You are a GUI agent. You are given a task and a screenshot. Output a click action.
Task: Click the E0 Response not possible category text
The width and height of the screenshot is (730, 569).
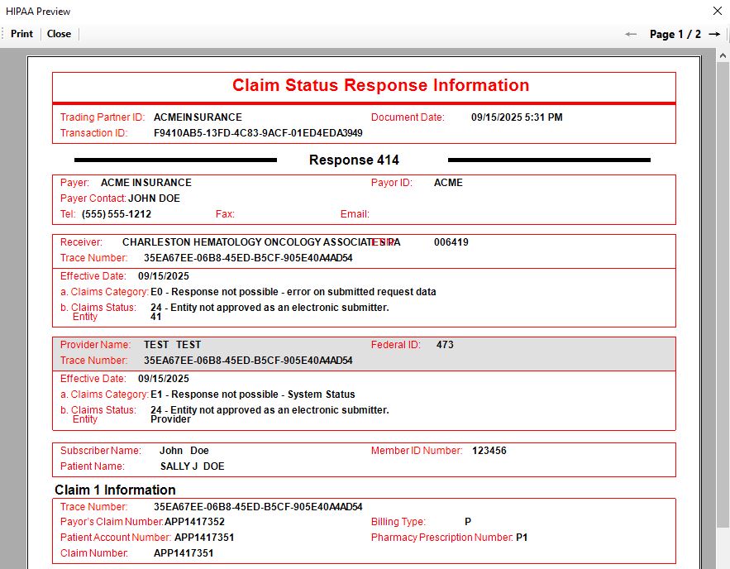tap(293, 292)
